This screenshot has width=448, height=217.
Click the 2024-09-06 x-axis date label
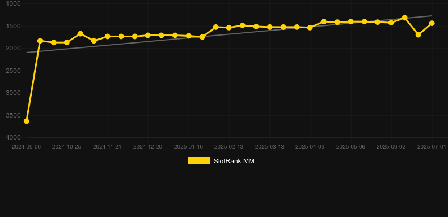(x=26, y=147)
